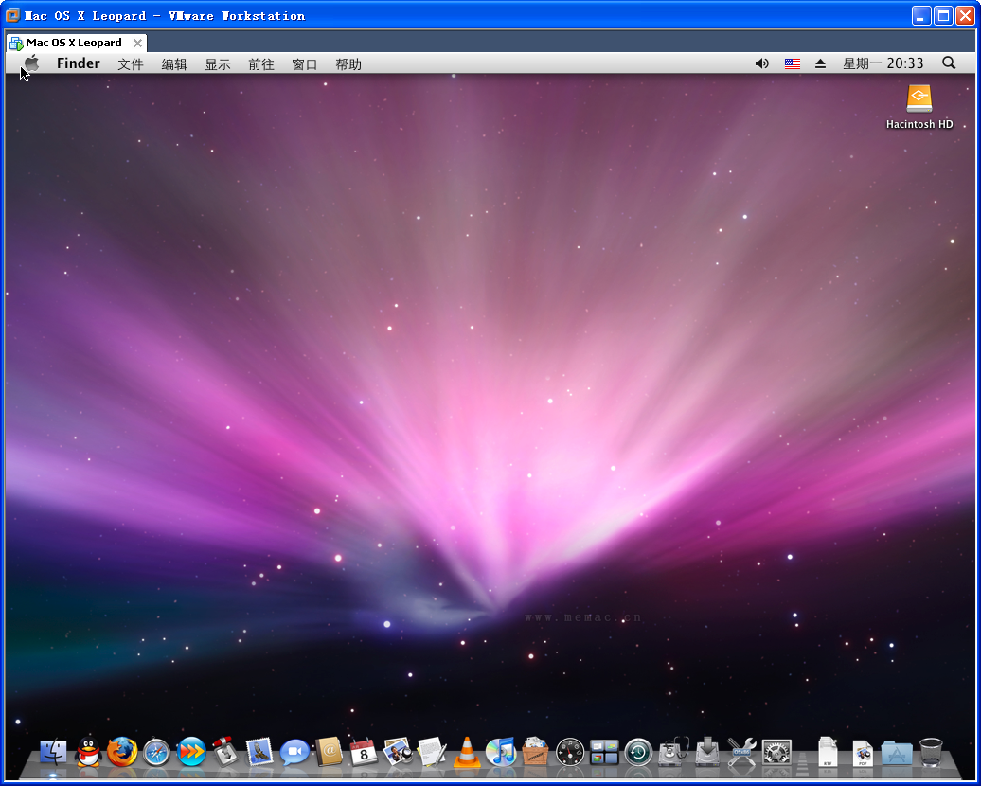Launch the QQ penguin app in the dock
This screenshot has height=786, width=981.
pos(88,752)
